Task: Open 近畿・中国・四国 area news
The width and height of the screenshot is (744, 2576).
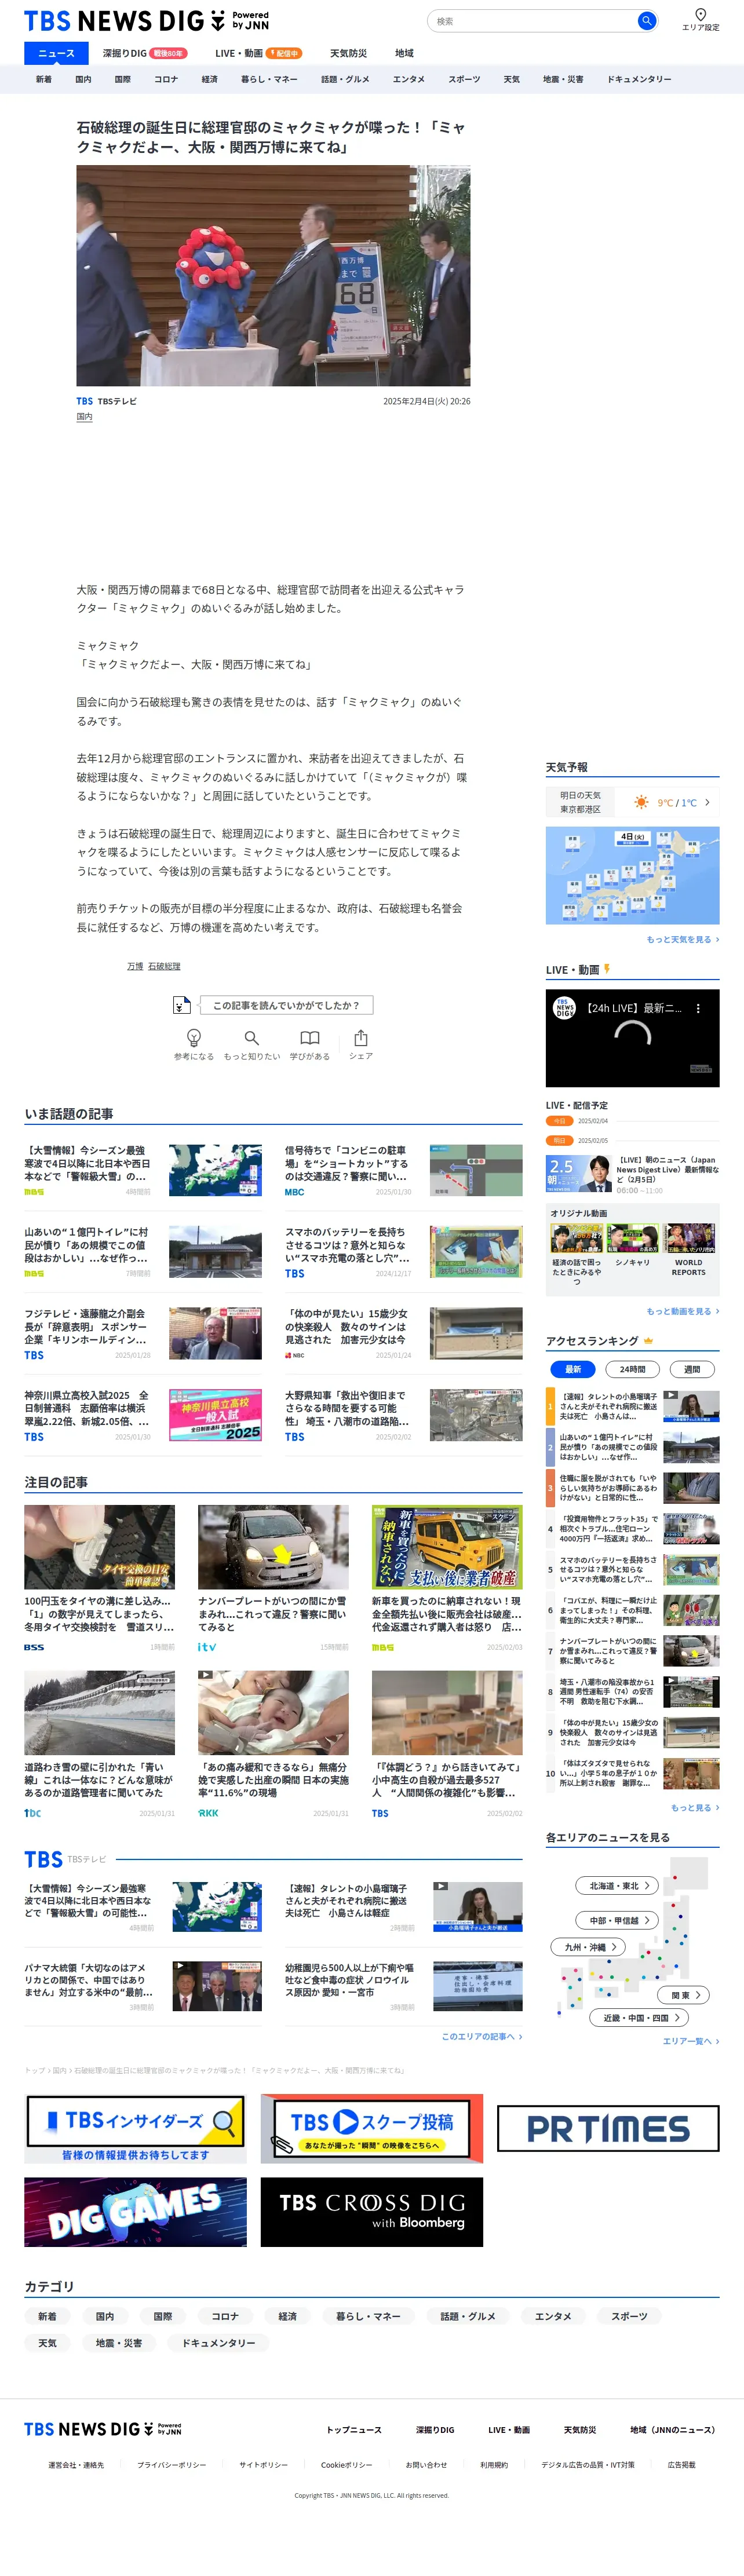Action: coord(639,2018)
